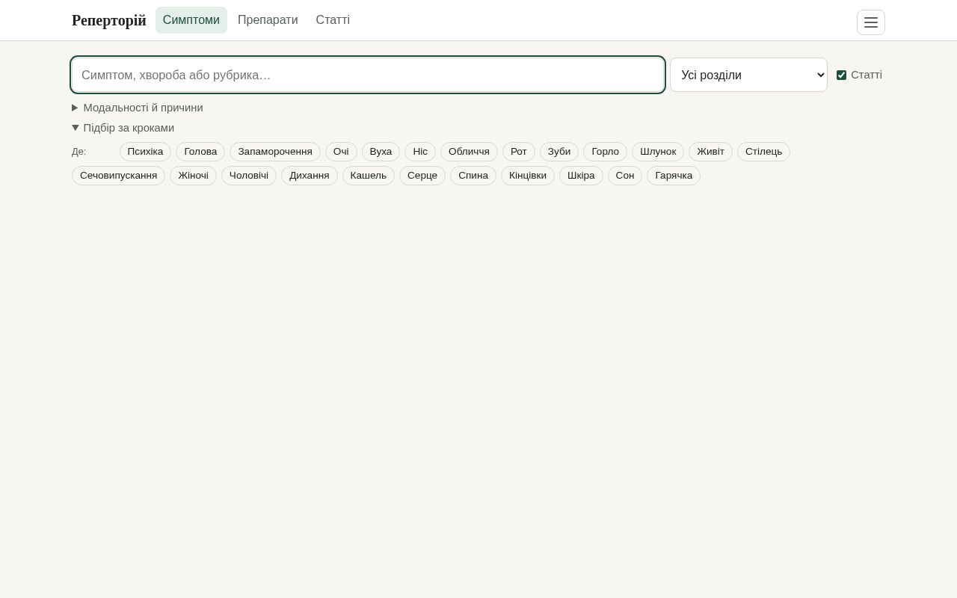Select the Сон chip
The image size is (957, 598).
click(x=625, y=176)
